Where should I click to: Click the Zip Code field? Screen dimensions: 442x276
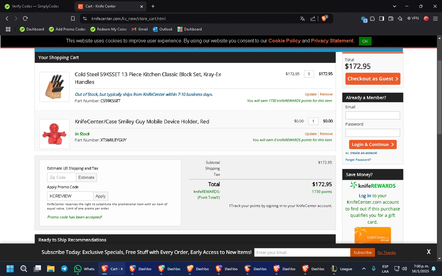[62, 177]
